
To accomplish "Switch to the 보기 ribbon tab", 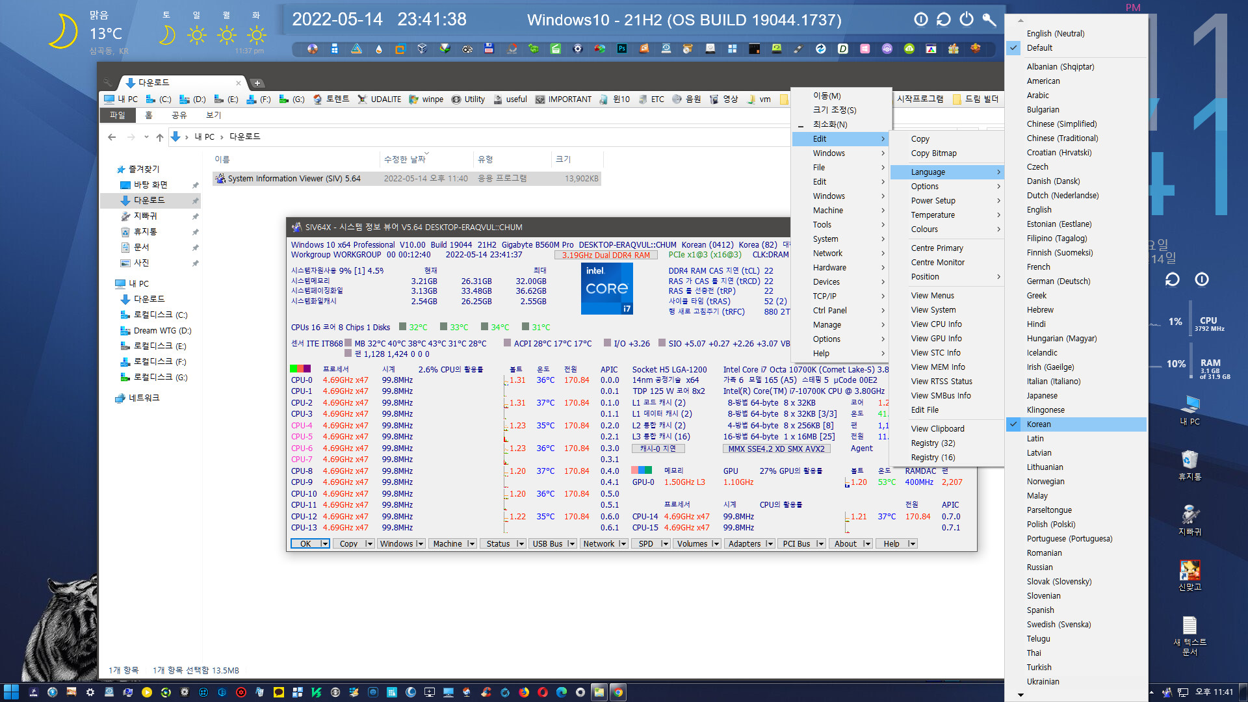I will (x=213, y=115).
